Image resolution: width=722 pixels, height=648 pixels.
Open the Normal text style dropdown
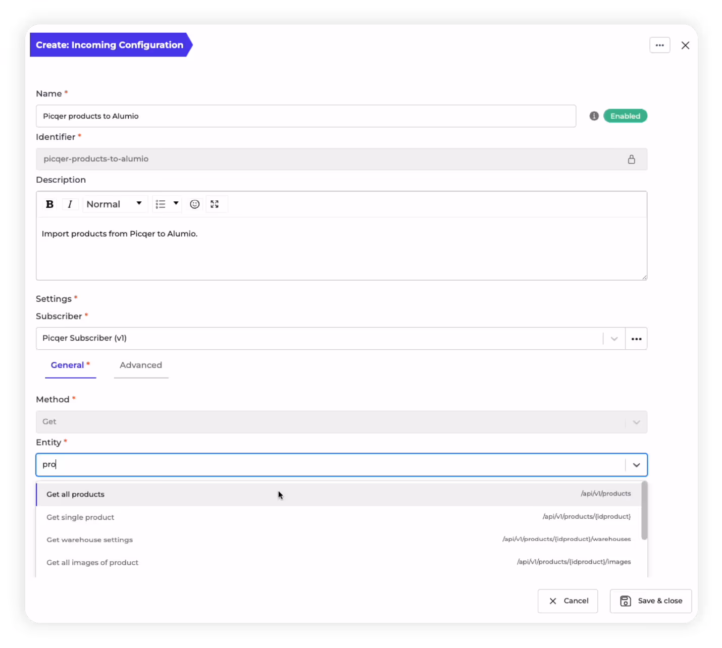coord(115,204)
